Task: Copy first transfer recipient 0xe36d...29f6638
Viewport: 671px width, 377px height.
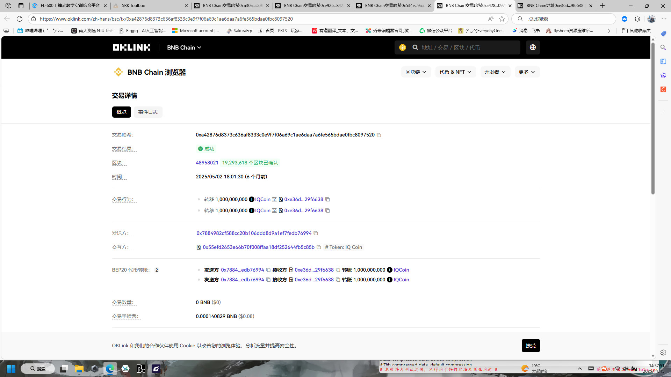Action: [x=327, y=199]
